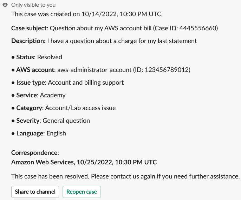Screen dimensions: 241x200
Task: Click the Description label
Action: pos(28,41)
